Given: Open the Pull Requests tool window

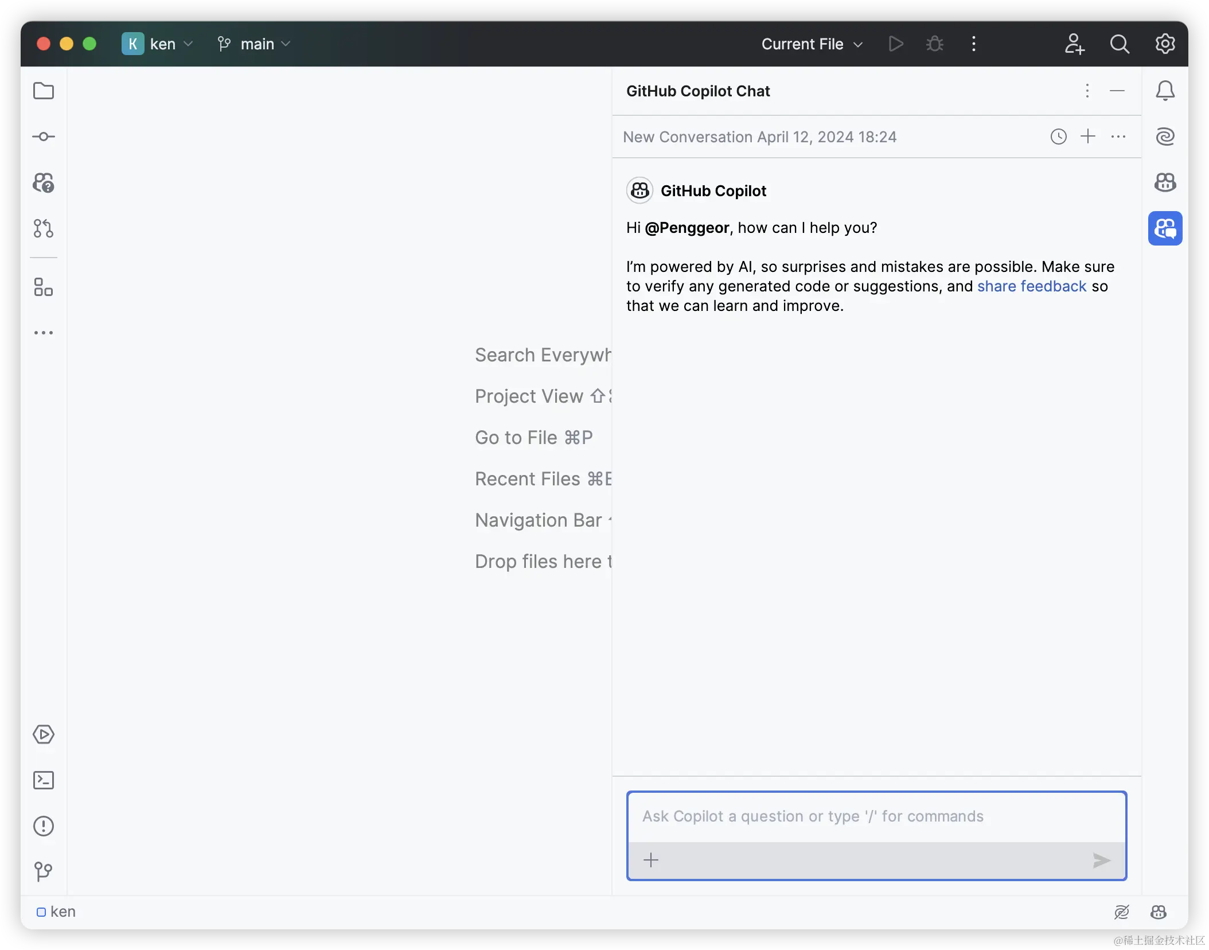Looking at the screenshot, I should 44,228.
